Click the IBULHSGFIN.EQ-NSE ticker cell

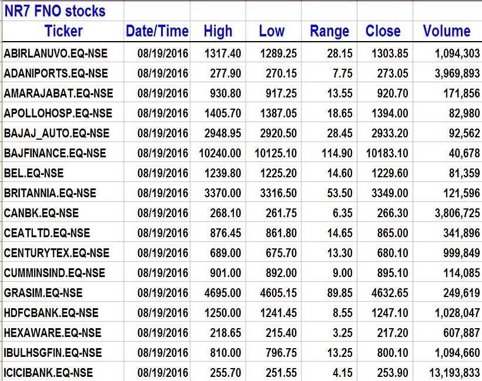(x=53, y=353)
